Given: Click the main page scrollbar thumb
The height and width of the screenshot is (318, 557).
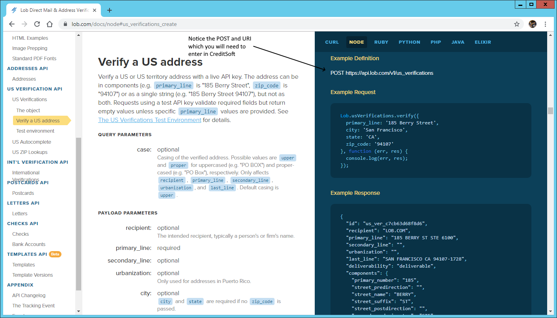Looking at the screenshot, I should (x=551, y=111).
